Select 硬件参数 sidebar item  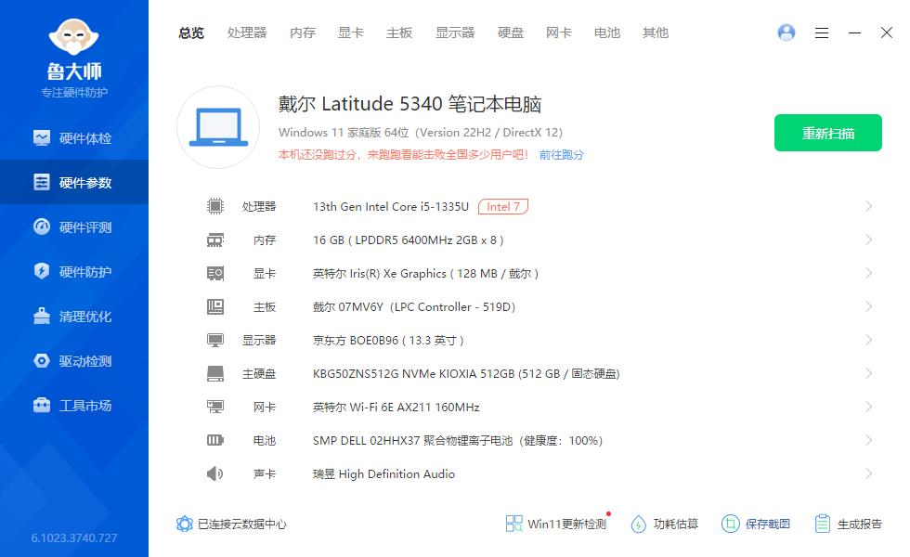(73, 182)
